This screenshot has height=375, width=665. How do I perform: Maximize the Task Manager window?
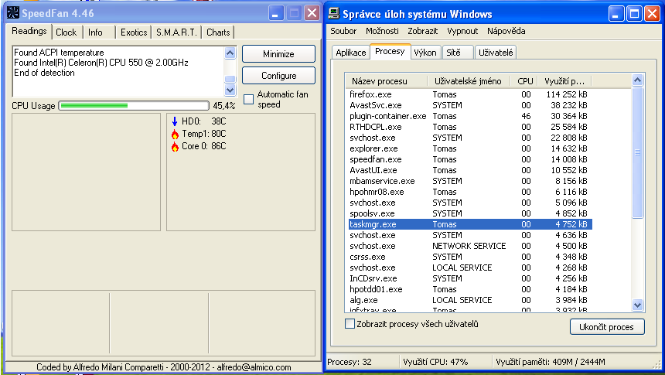point(634,13)
